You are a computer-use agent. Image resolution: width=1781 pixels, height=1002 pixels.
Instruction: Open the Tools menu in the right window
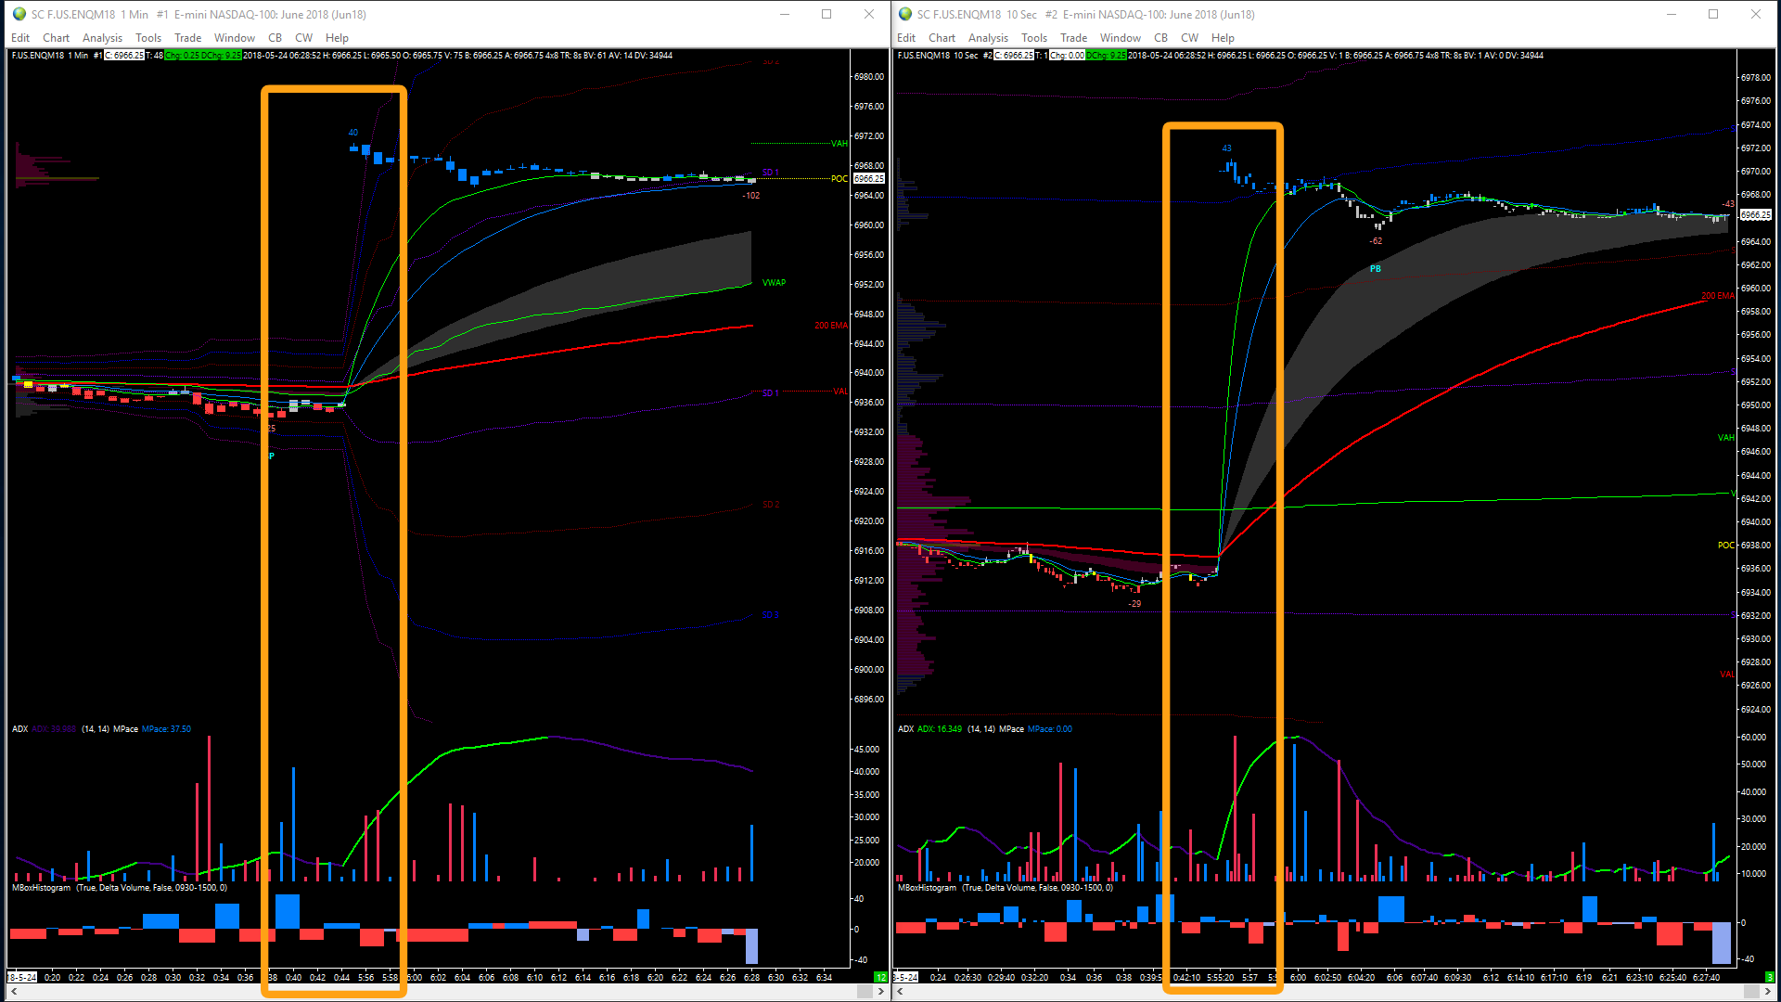[x=1033, y=38]
